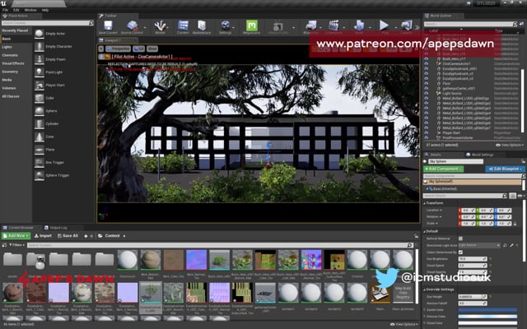This screenshot has height=329, width=527.
Task: Open Content Browser View Options
Action: [x=404, y=324]
